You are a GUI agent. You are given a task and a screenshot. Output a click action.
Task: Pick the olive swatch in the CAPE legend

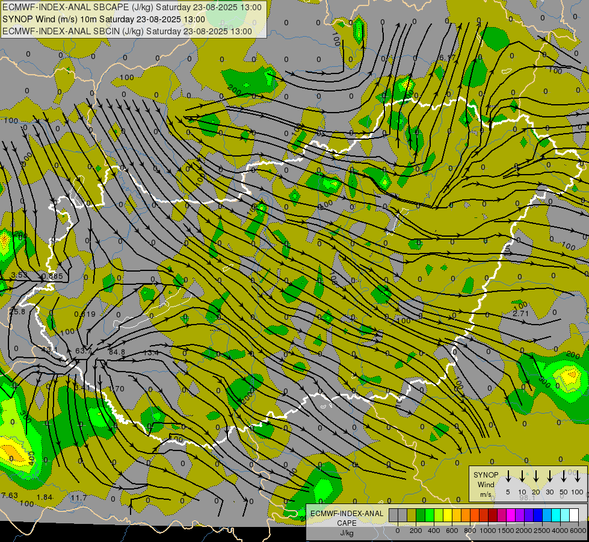coord(412,515)
